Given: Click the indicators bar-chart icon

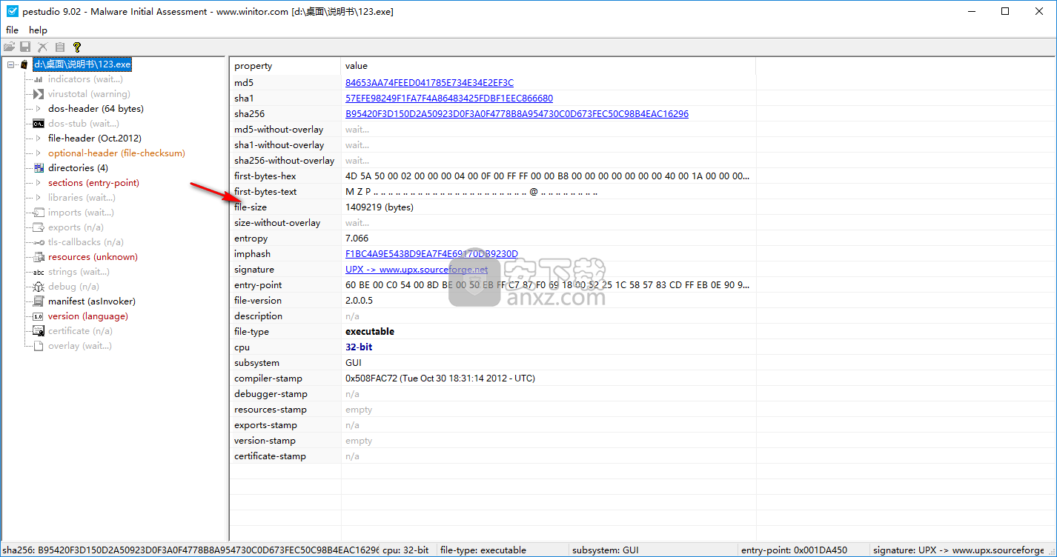Looking at the screenshot, I should pyautogui.click(x=39, y=79).
